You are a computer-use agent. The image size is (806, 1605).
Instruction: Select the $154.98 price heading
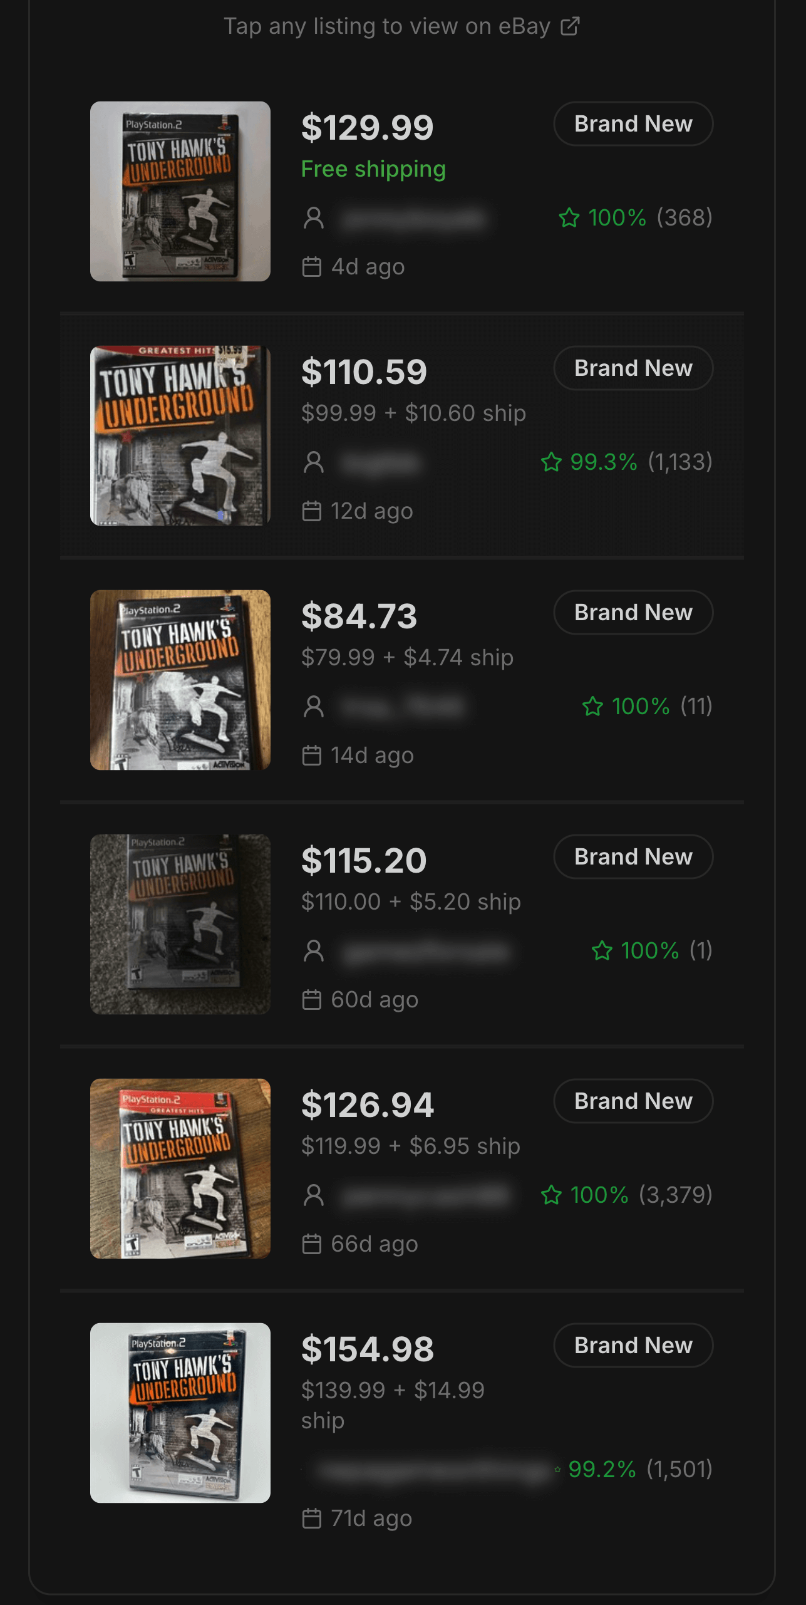click(x=367, y=1349)
